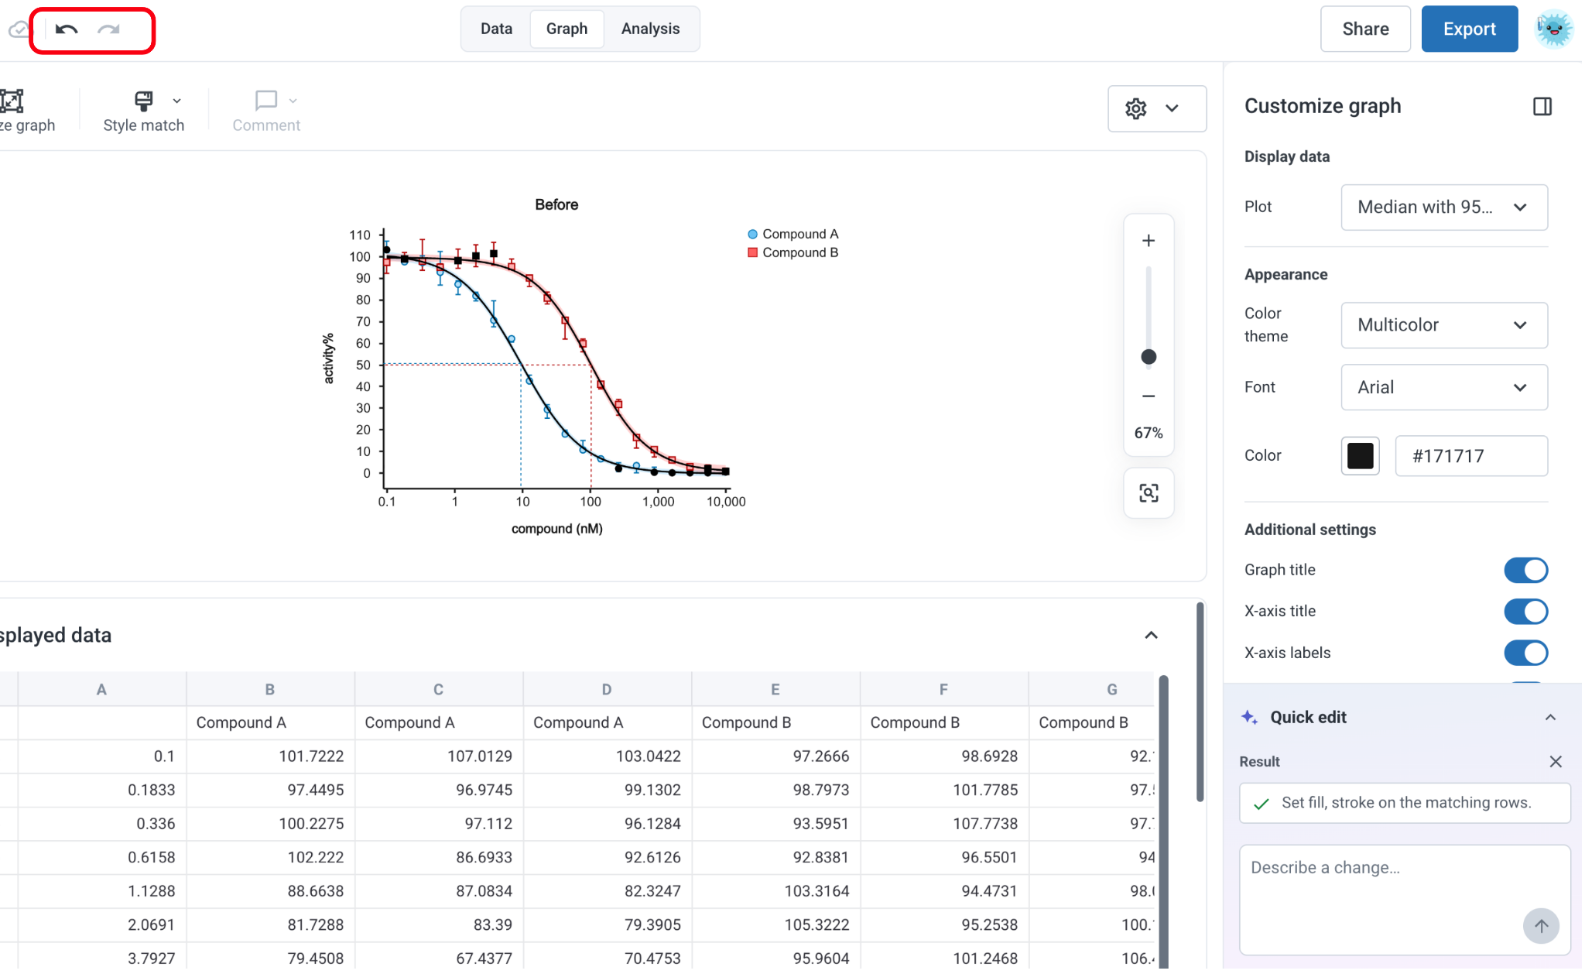Click the Compound B legend entry

(793, 252)
